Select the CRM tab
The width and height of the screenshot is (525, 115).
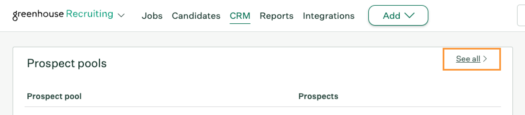[x=240, y=16]
